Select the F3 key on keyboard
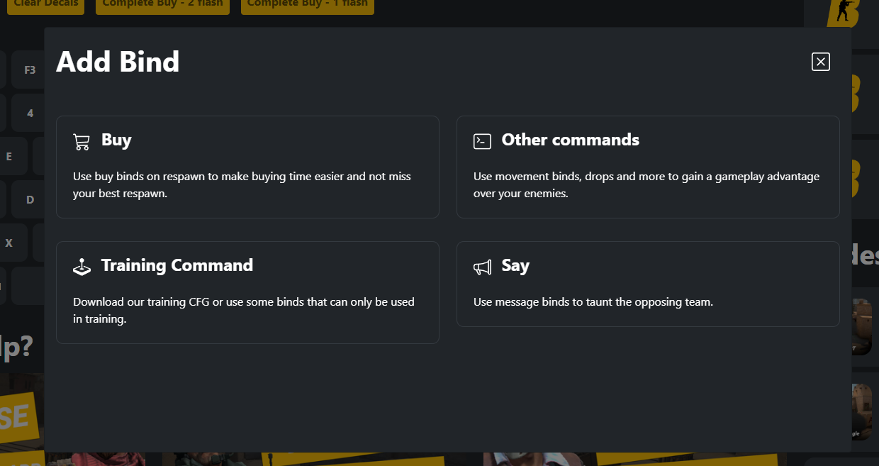The image size is (879, 466). (x=29, y=70)
